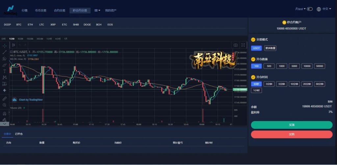The height and width of the screenshot is (165, 337).
Task: Select opening quantity 100
Action: 256,66
